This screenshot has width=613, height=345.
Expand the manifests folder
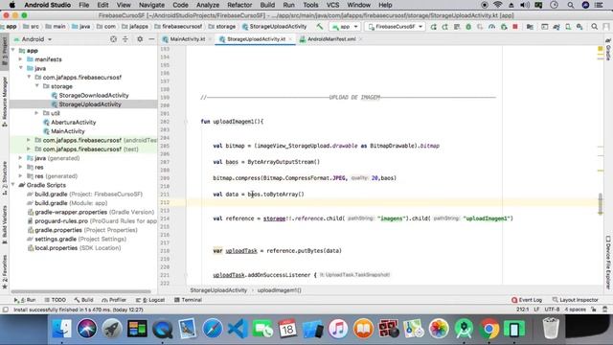coord(21,59)
